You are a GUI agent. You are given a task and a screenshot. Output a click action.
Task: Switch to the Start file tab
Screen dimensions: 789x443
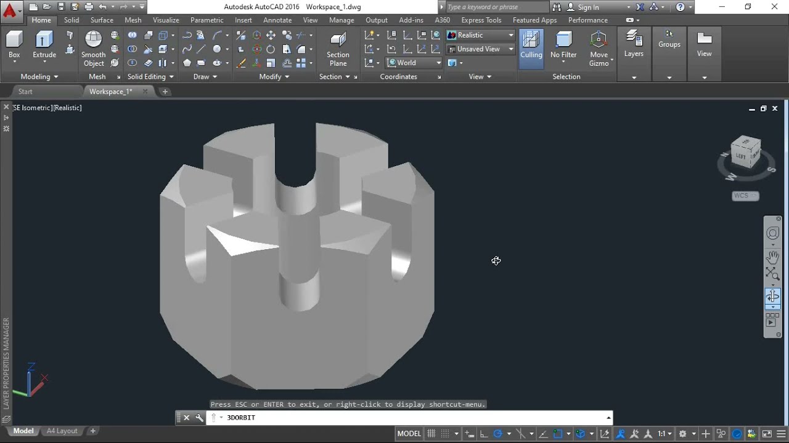[25, 92]
